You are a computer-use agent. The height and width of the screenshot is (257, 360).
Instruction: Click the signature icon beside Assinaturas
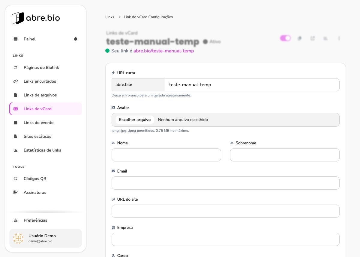[16, 192]
